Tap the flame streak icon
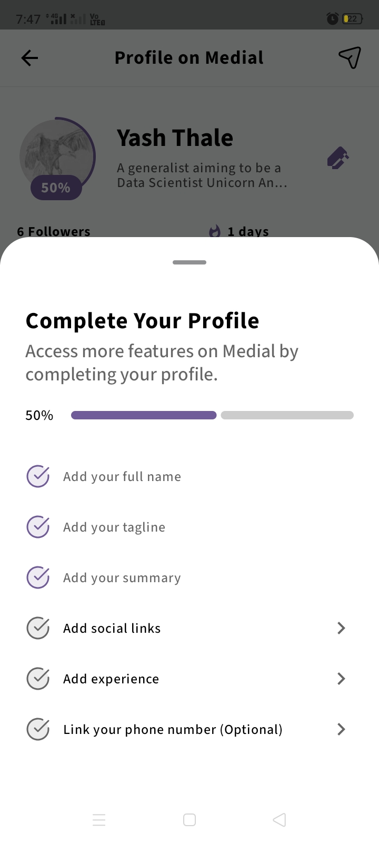The height and width of the screenshot is (843, 379). 215,231
